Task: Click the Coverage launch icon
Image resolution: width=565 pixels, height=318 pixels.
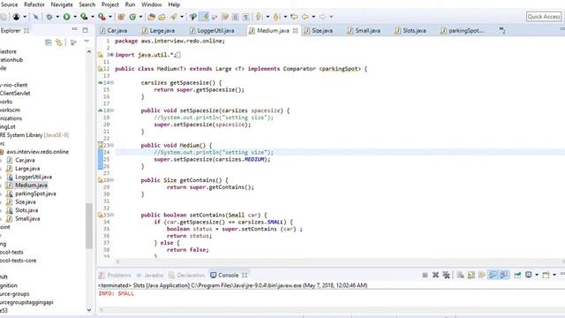Action: [84, 17]
